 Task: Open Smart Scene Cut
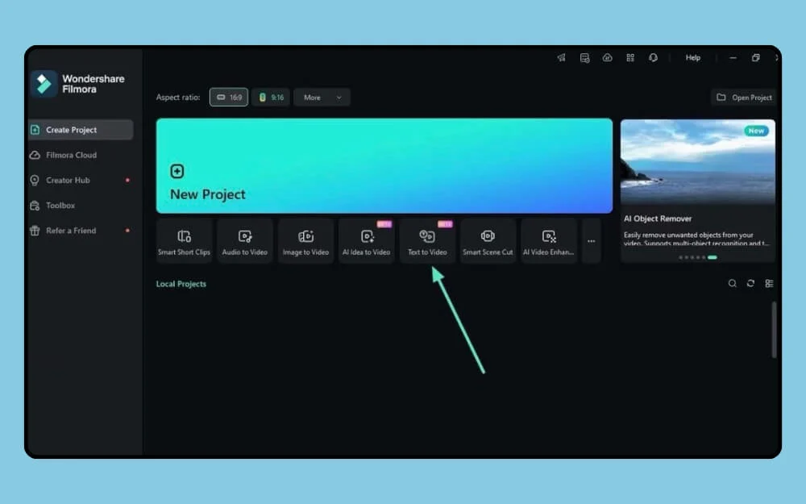tap(488, 240)
